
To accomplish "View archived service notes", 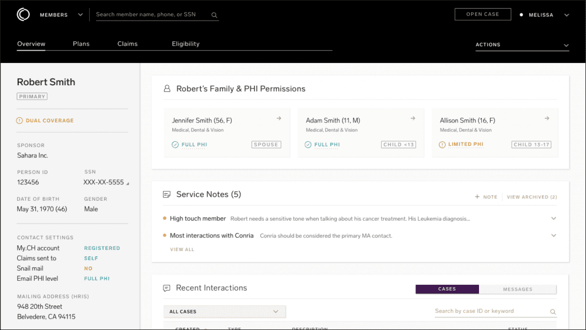I will [531, 197].
